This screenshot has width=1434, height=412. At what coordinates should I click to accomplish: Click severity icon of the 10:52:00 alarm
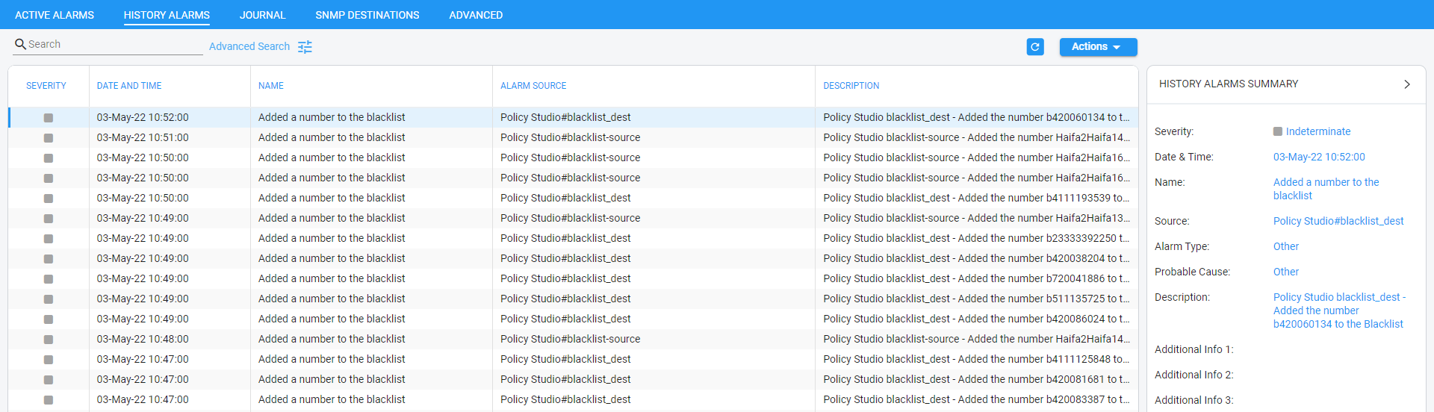[x=49, y=118]
